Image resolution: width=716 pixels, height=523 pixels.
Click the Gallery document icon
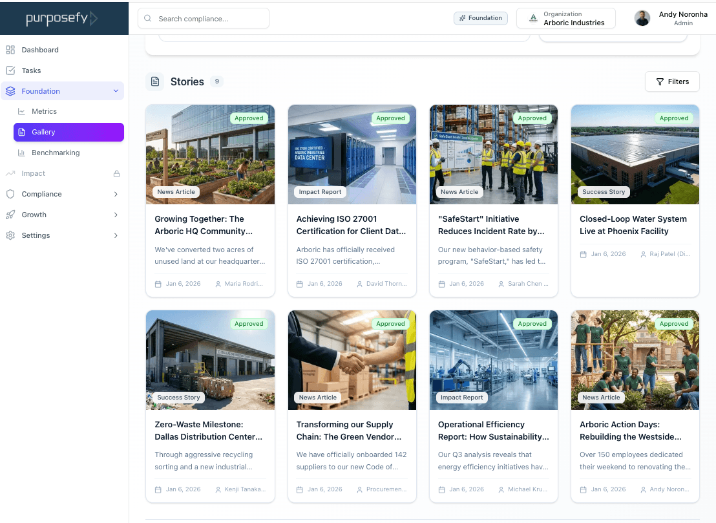click(x=22, y=132)
